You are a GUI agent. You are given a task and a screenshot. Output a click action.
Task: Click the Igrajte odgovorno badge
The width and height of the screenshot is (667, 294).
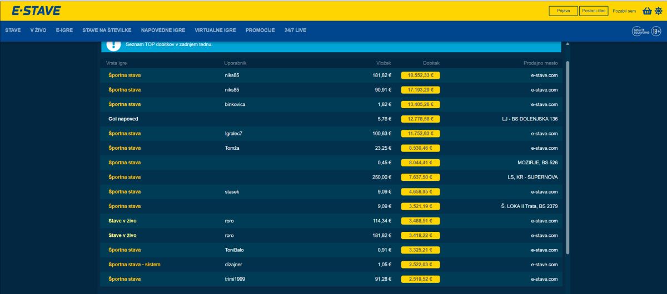(x=641, y=31)
